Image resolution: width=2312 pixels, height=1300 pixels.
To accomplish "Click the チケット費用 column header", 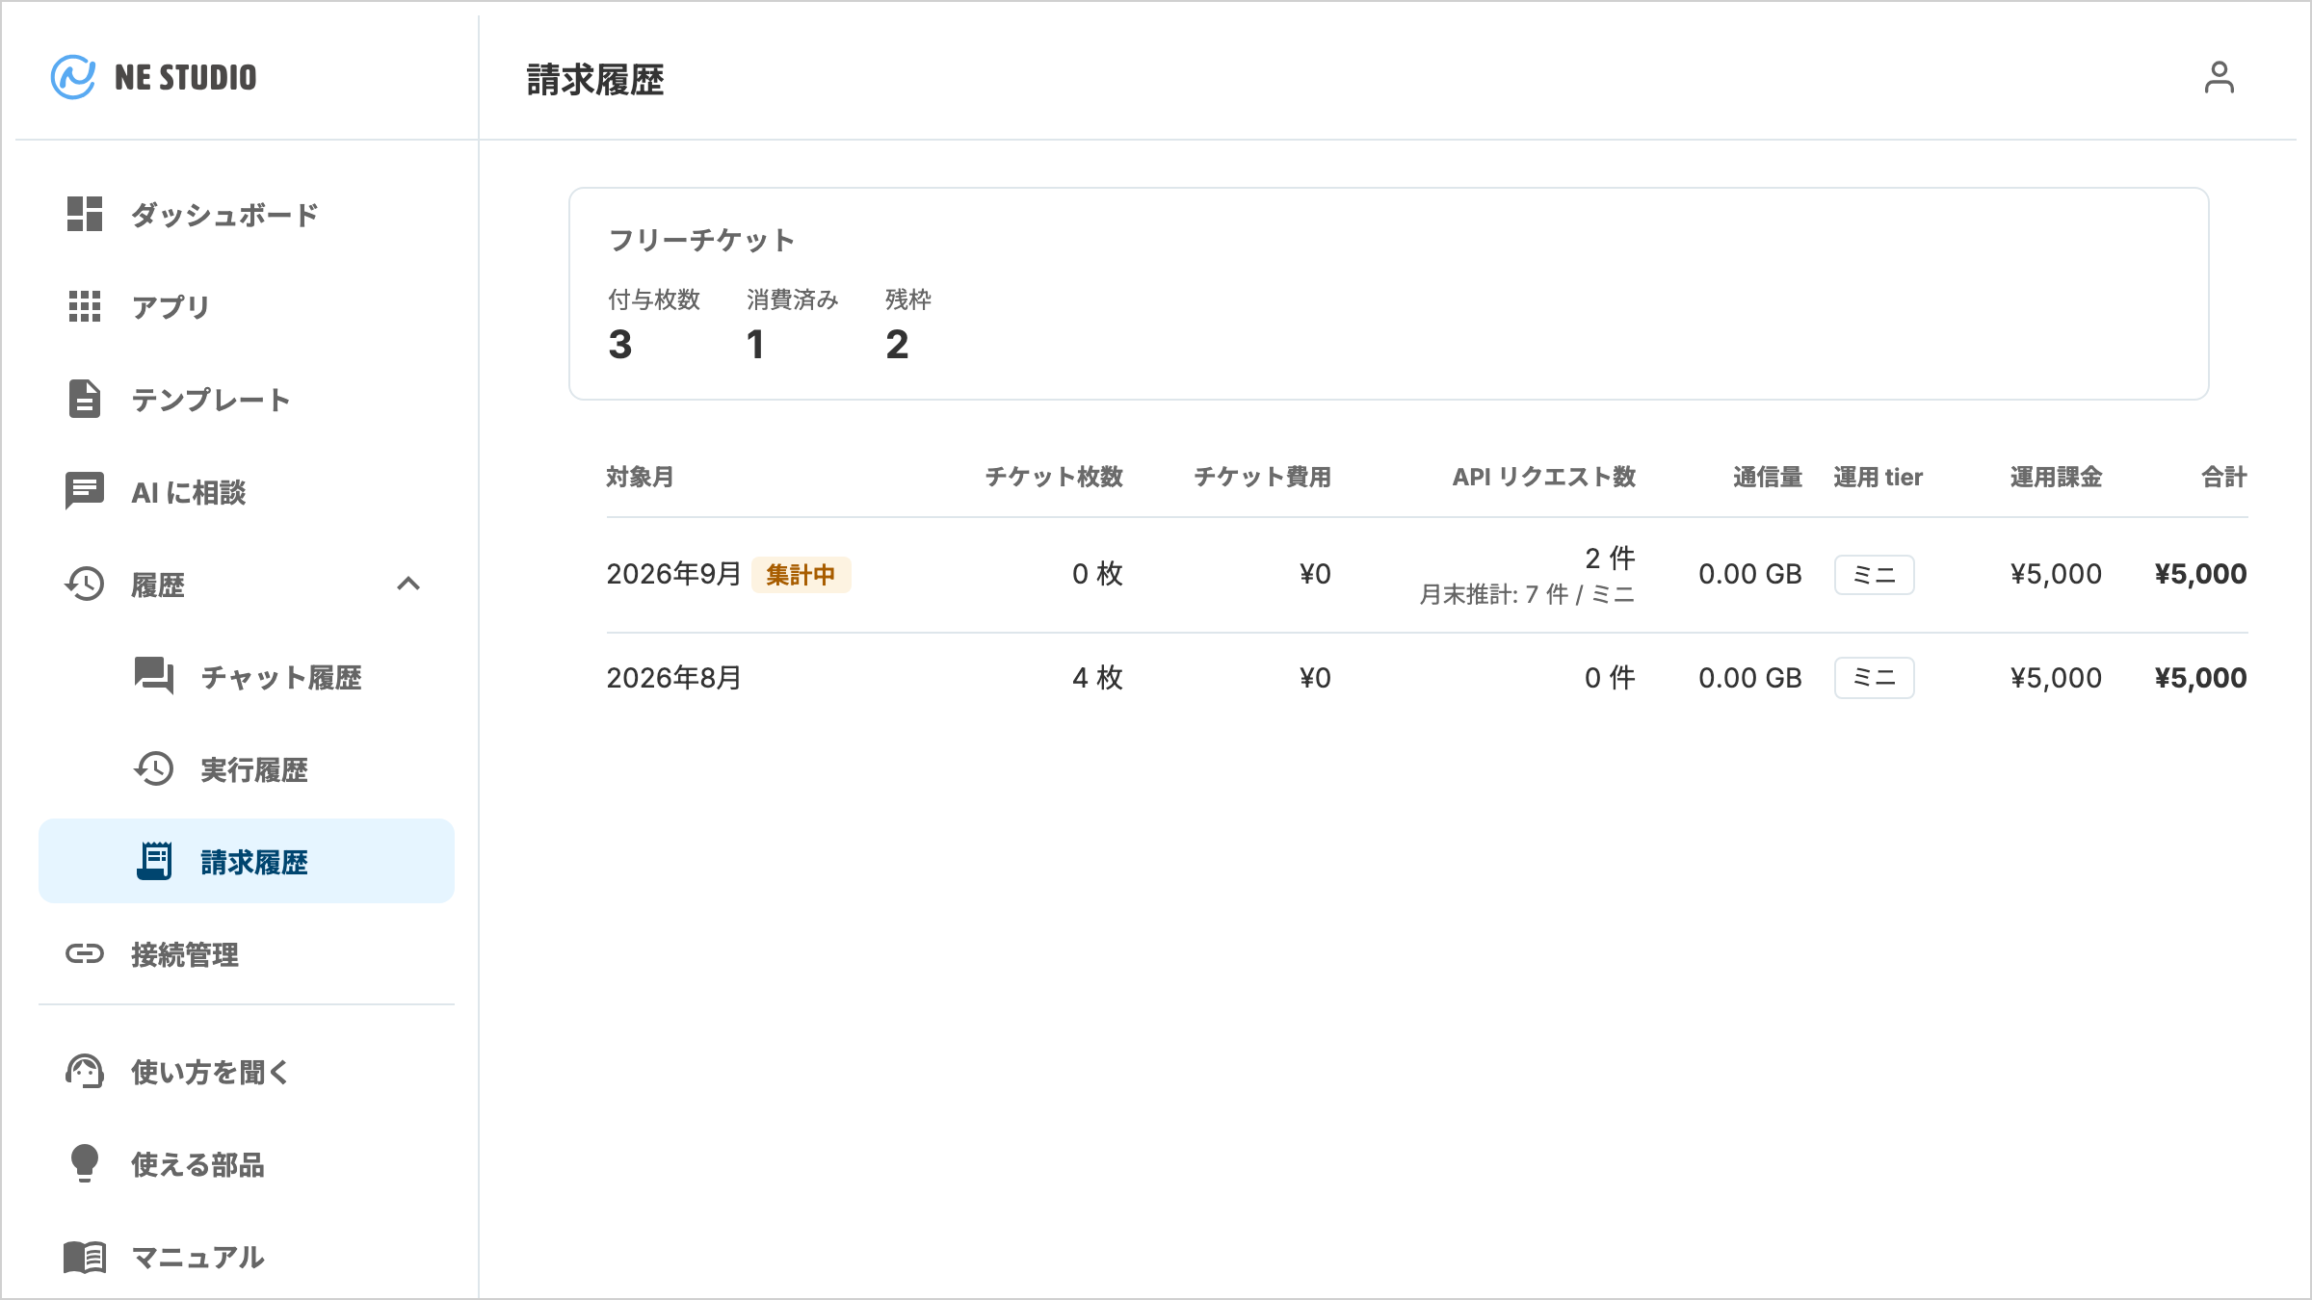I will click(x=1262, y=477).
